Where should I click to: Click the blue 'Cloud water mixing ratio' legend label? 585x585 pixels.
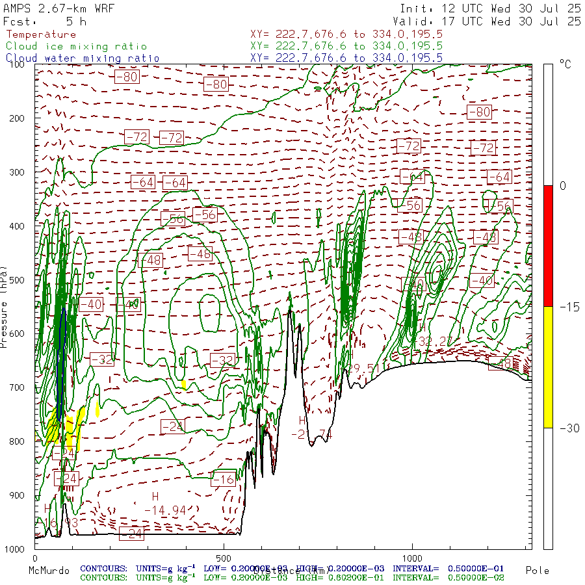(x=83, y=58)
